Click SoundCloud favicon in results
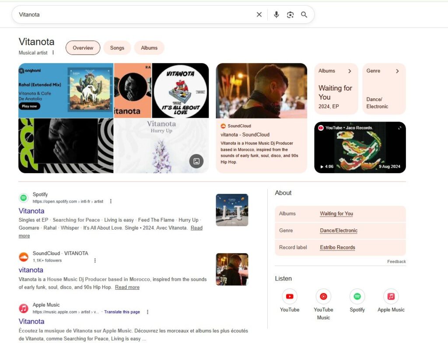Image resolution: width=448 pixels, height=343 pixels. [24, 257]
